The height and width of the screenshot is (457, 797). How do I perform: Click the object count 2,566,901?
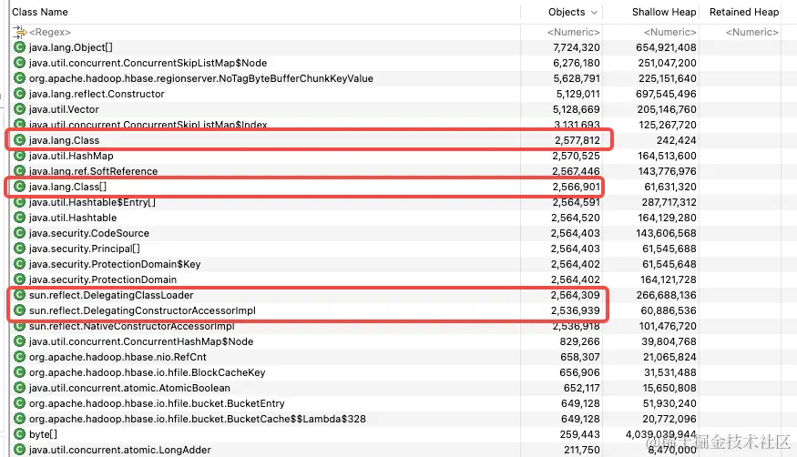click(576, 187)
